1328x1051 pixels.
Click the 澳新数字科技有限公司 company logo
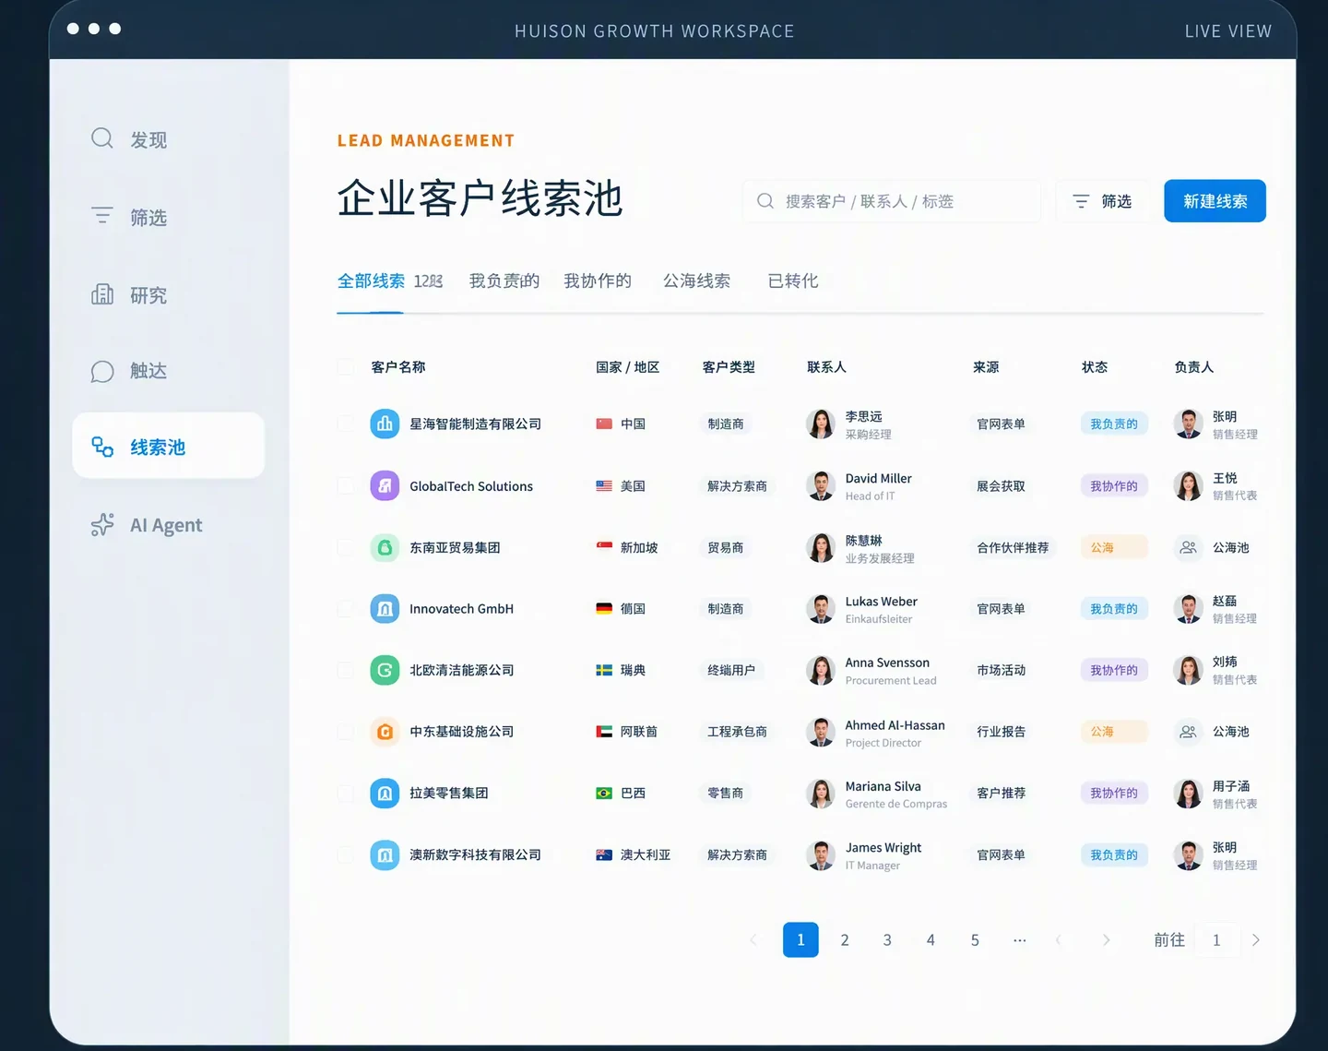[x=385, y=854]
